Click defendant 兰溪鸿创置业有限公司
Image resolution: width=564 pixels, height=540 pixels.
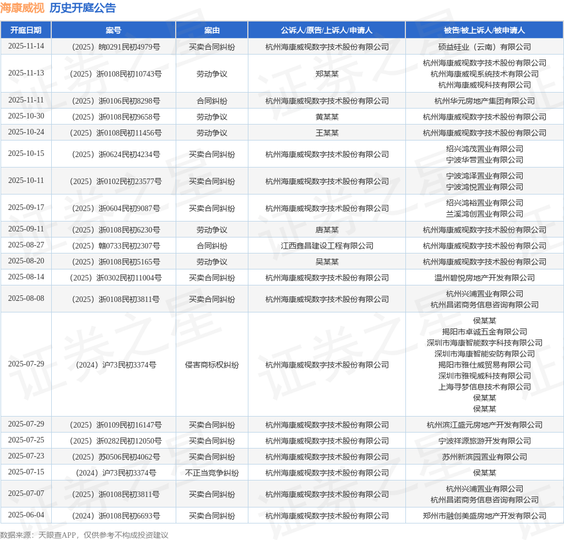pos(485,214)
